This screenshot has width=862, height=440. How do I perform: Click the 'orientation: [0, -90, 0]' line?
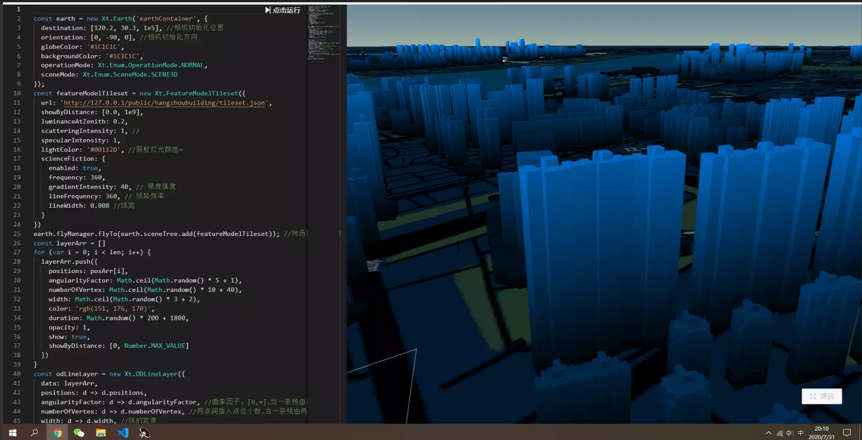point(119,38)
